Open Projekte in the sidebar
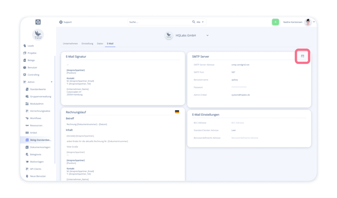Image resolution: width=337 pixels, height=198 pixels. pyautogui.click(x=32, y=53)
